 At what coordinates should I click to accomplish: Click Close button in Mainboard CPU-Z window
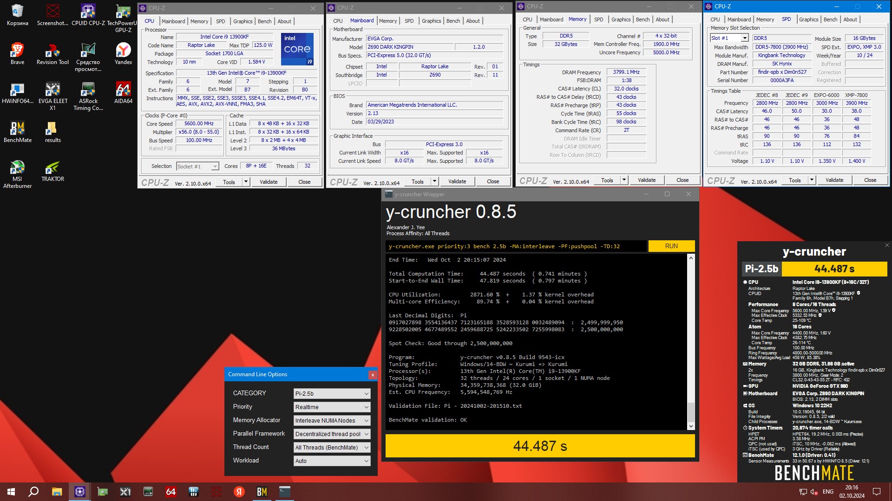coord(493,181)
